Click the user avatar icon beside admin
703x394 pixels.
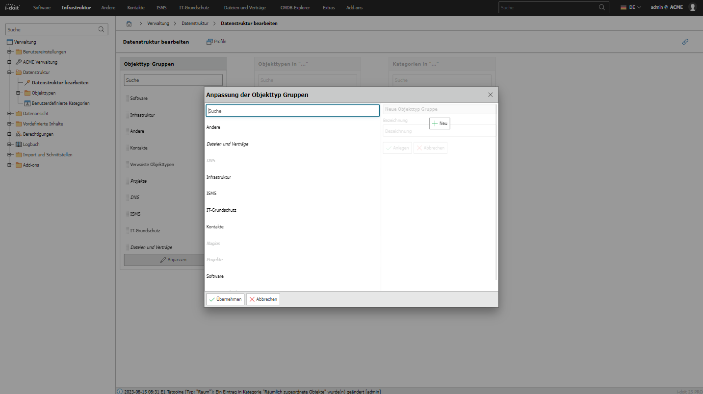click(692, 7)
